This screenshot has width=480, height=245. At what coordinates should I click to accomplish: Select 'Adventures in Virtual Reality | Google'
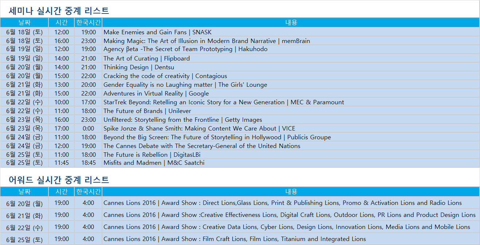tap(156, 93)
